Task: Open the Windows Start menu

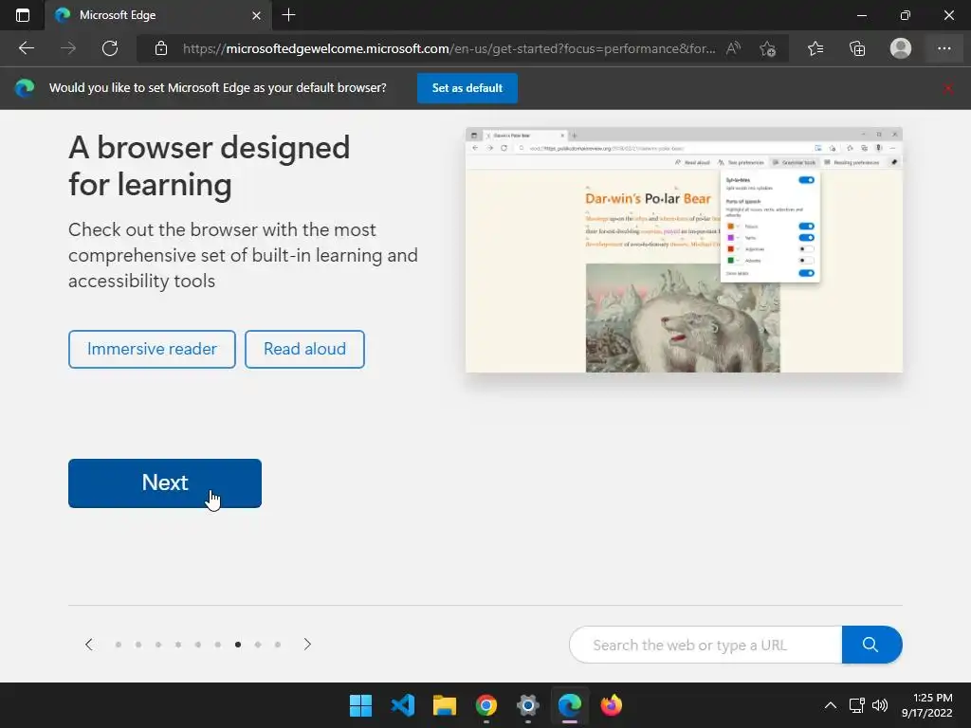Action: coord(361,705)
